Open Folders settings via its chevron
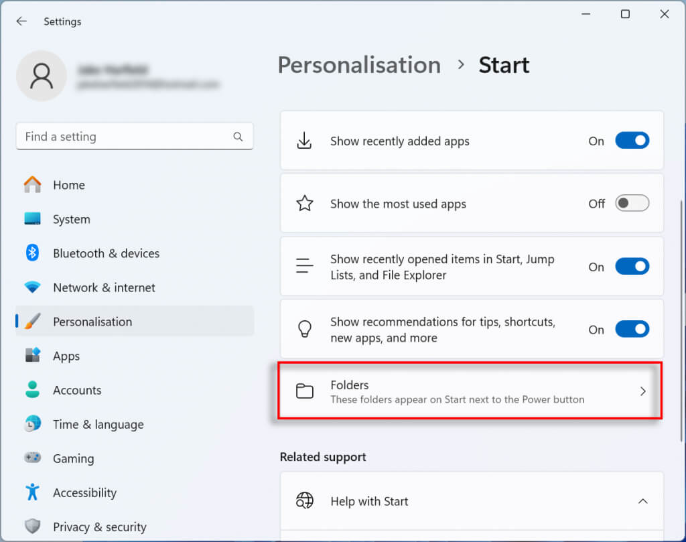The height and width of the screenshot is (542, 686). point(642,391)
